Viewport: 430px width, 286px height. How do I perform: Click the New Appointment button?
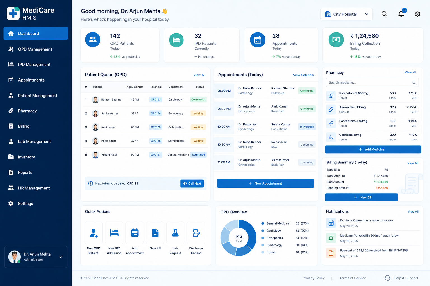265,183
